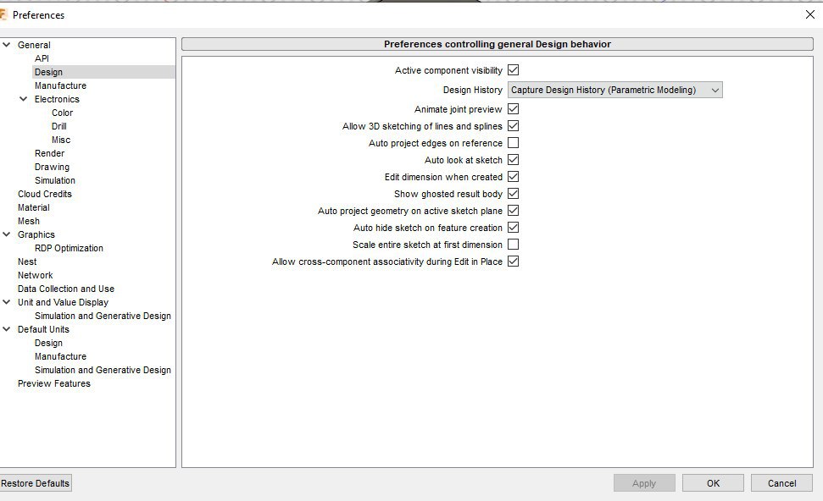This screenshot has height=501, width=823.
Task: Open Default Units preferences
Action: (x=43, y=329)
